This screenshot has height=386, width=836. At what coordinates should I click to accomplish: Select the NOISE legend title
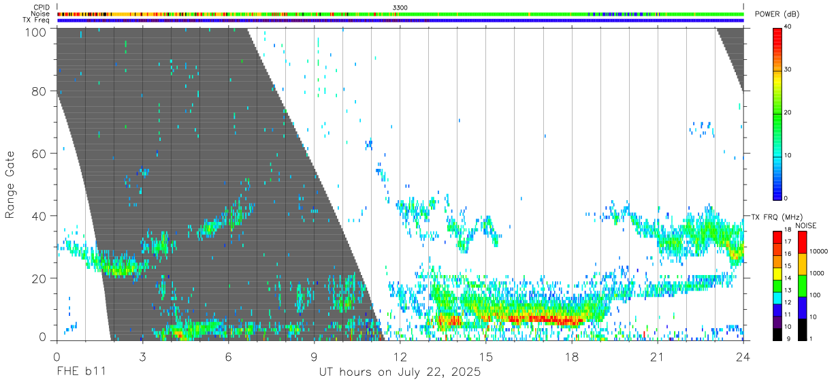click(806, 225)
